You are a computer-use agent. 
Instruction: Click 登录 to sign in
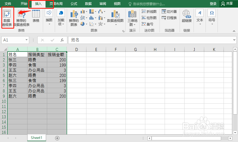(x=213, y=4)
